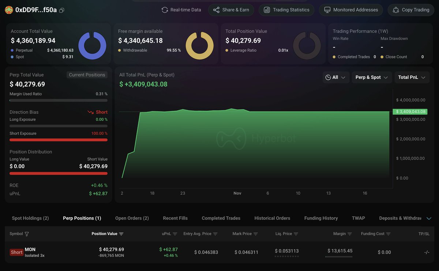Sort by Position Value column icon

click(121, 234)
